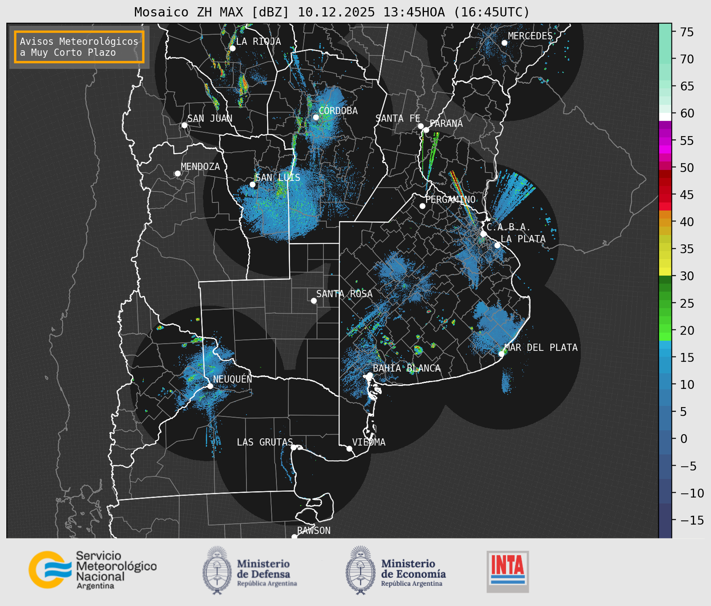The width and height of the screenshot is (711, 606).
Task: Click the MENDOZA map label
Action: click(x=200, y=166)
